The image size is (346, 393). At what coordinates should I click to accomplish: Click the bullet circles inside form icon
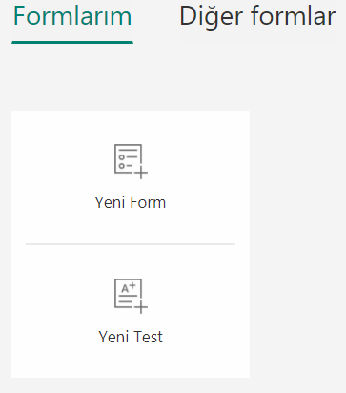pos(122,161)
